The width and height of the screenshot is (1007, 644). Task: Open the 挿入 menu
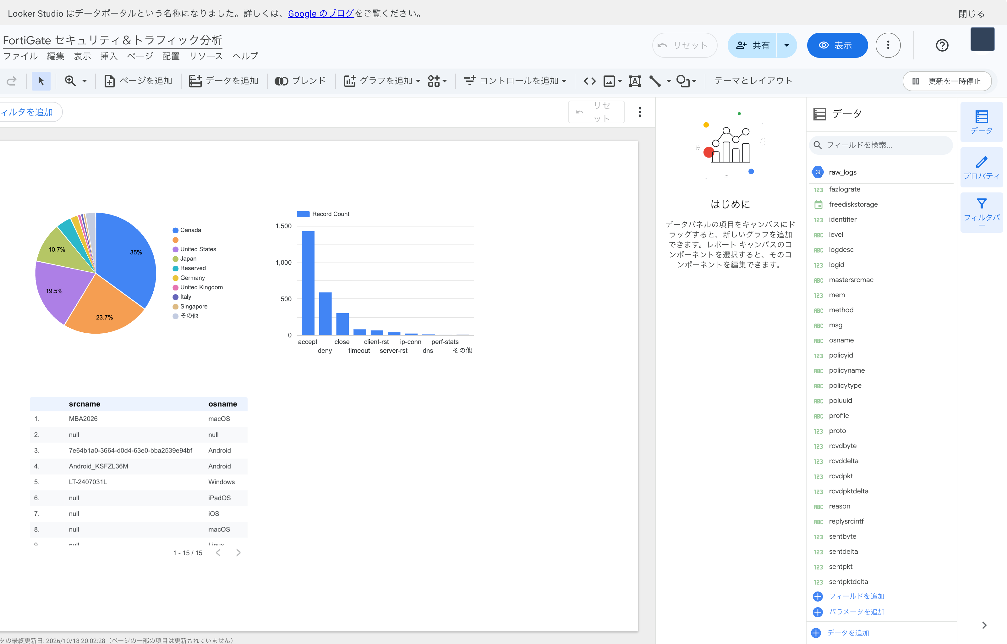pyautogui.click(x=109, y=56)
